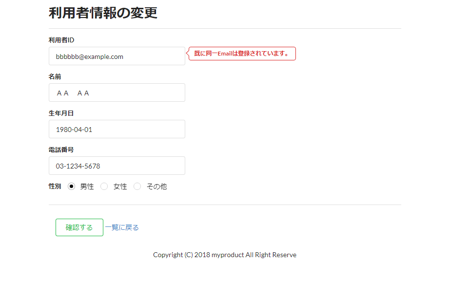Focus the 名前 name input field
Viewport: 449px width, 281px height.
[117, 93]
